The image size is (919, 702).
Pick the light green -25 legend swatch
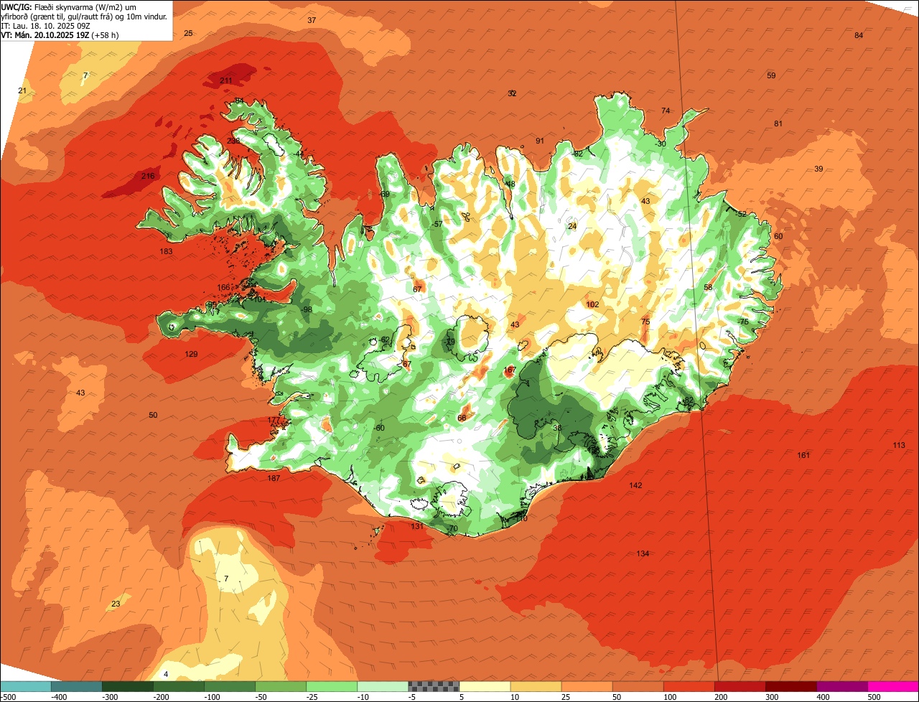(x=332, y=686)
